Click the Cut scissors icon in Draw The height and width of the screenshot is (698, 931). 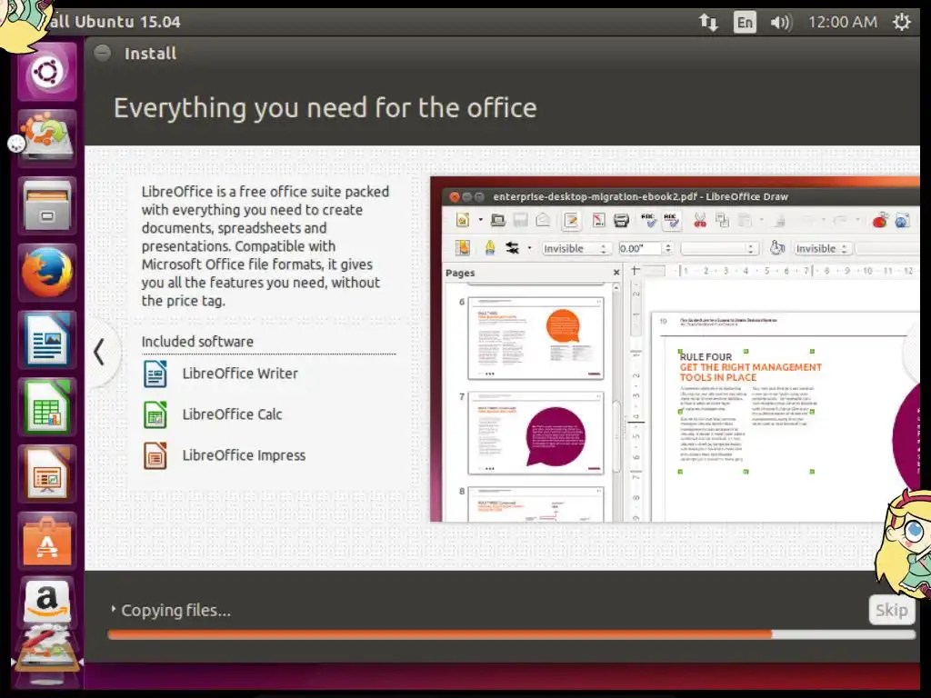click(x=700, y=220)
